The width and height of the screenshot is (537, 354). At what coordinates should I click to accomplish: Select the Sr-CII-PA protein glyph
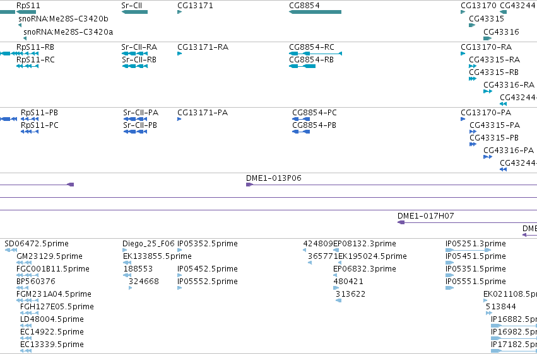coord(135,119)
